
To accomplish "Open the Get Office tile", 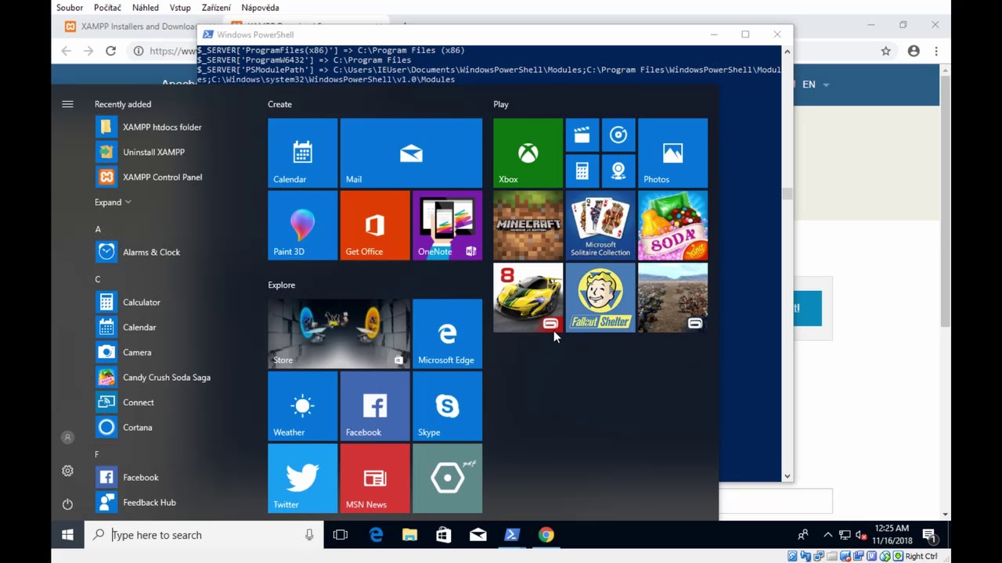I will [375, 225].
